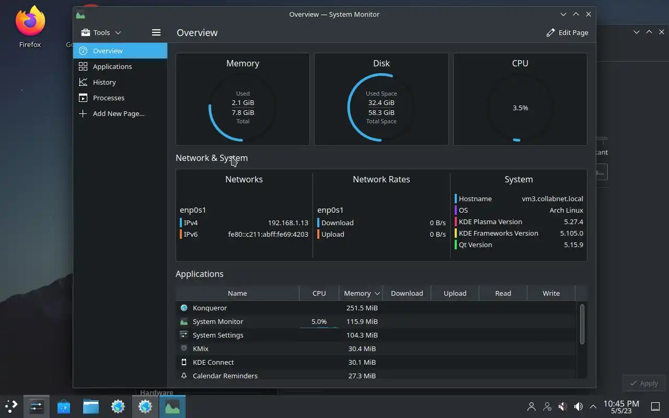Image resolution: width=669 pixels, height=418 pixels.
Task: Open the Firefox desktop icon
Action: (30, 27)
